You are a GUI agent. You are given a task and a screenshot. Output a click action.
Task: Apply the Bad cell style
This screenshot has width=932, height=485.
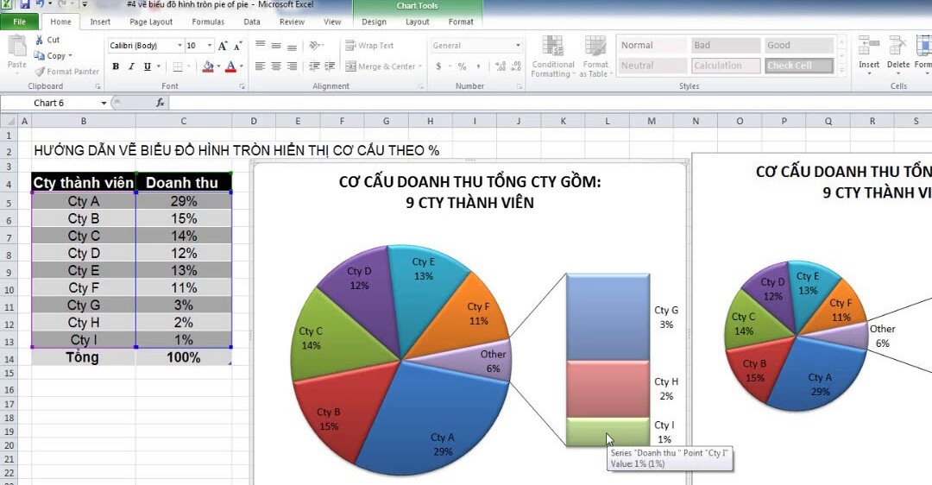tap(726, 45)
